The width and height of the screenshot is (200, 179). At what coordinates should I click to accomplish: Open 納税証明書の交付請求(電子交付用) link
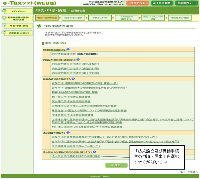pos(75,73)
